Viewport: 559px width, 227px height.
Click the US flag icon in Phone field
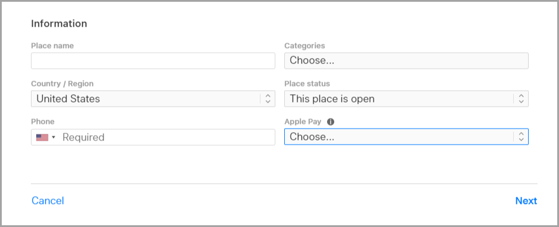[x=42, y=137]
